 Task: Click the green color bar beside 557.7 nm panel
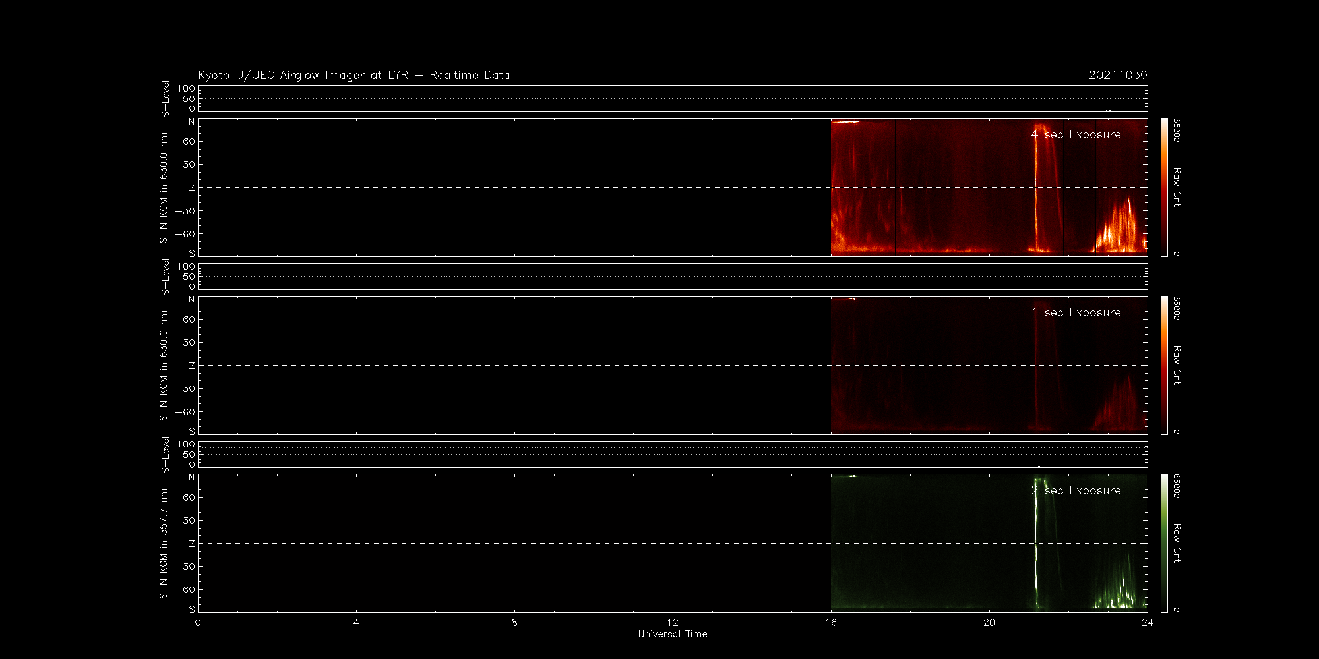[1164, 544]
